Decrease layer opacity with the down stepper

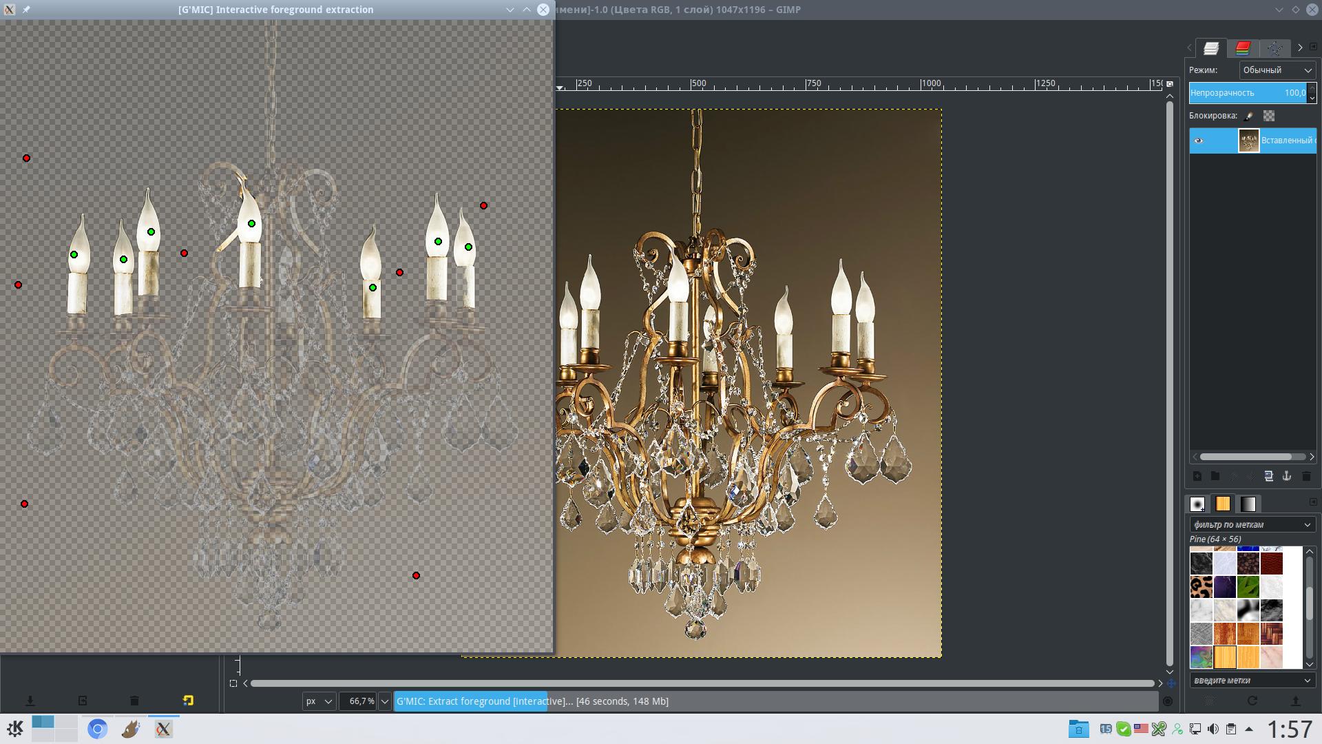[1312, 99]
